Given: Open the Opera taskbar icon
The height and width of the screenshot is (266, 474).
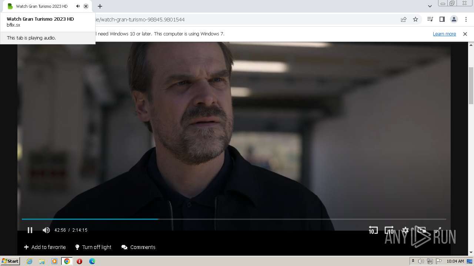Looking at the screenshot, I should coord(79,261).
